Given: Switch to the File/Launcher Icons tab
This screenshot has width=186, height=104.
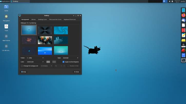Looking at the screenshot, I should pyautogui.click(x=55, y=19).
